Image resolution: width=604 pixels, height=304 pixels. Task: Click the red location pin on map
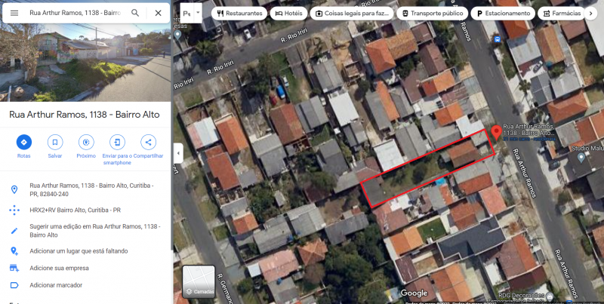tap(497, 132)
